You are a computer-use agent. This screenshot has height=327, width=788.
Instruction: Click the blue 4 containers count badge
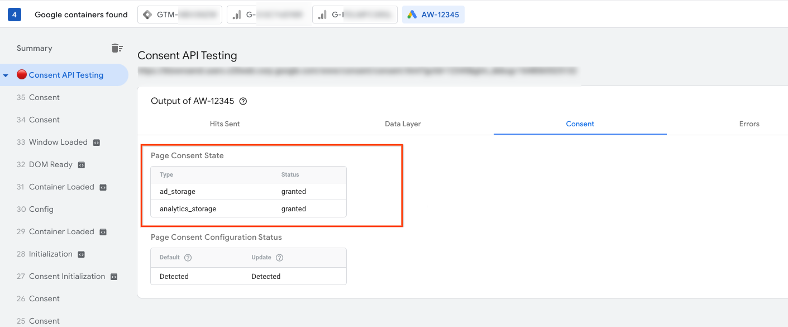point(15,15)
